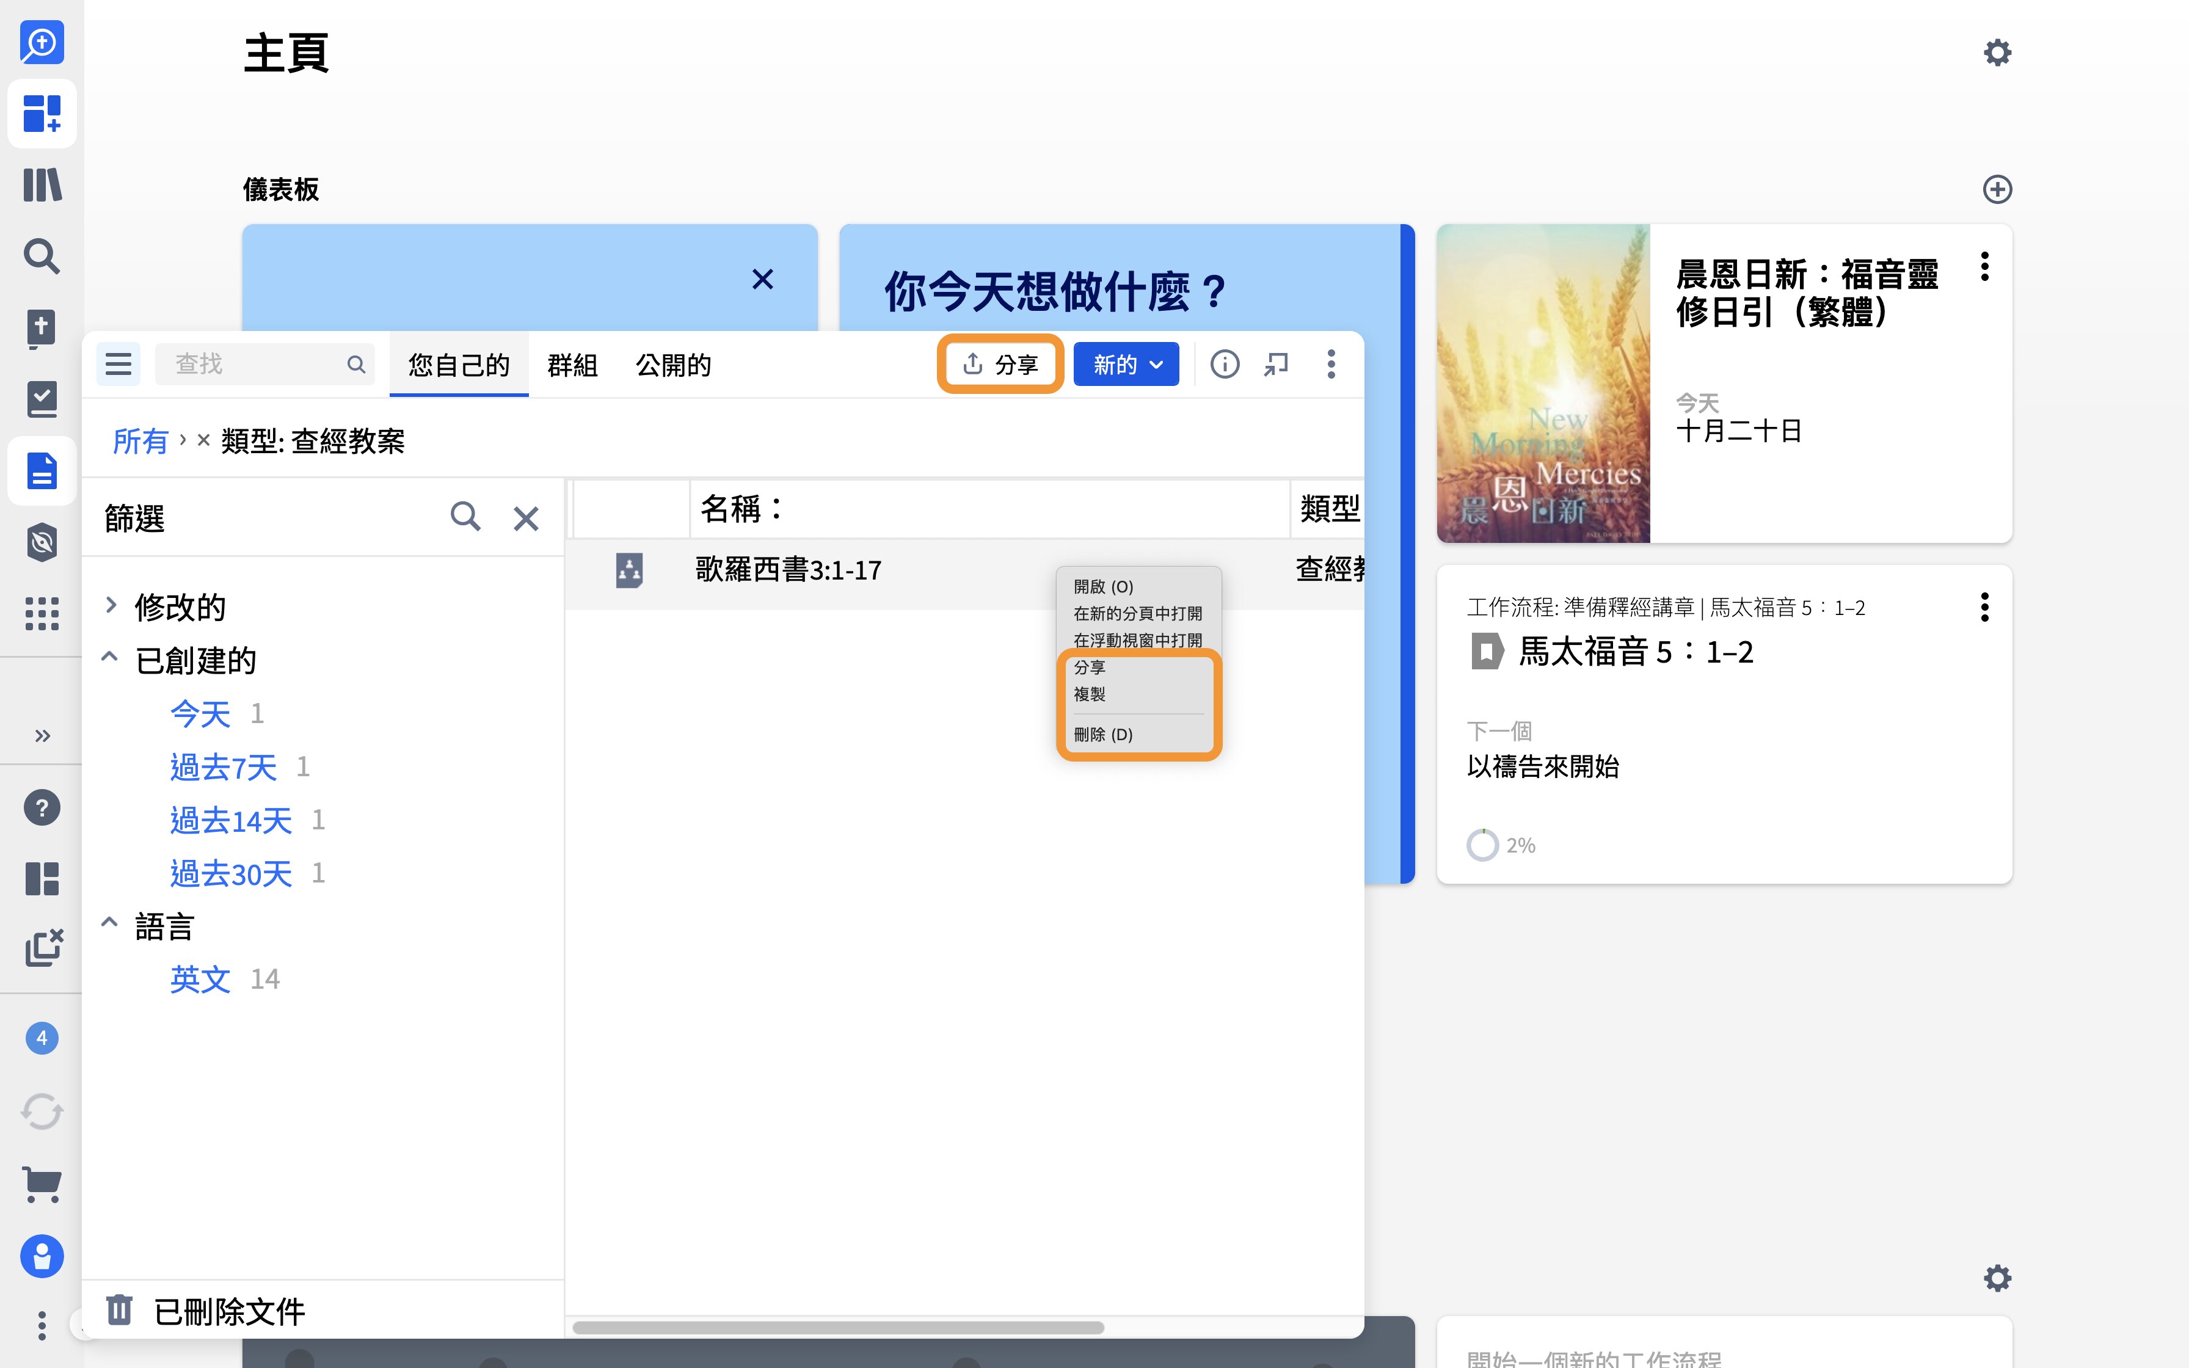
Task: Expand the 修改的 filter group
Action: tap(111, 605)
